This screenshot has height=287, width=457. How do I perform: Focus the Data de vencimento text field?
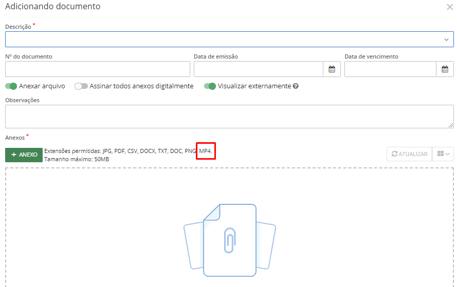(x=390, y=69)
